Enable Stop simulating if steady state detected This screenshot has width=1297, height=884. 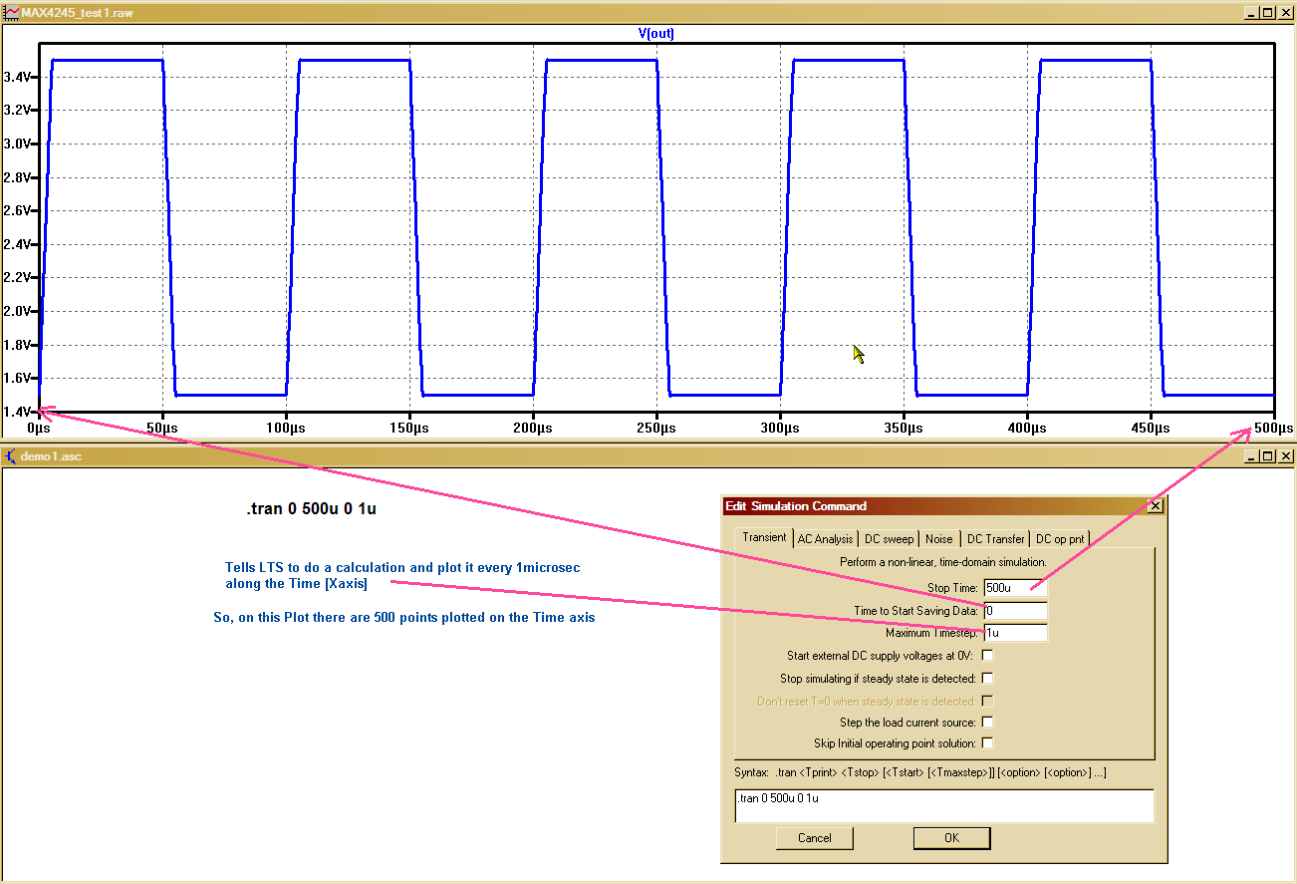(987, 679)
